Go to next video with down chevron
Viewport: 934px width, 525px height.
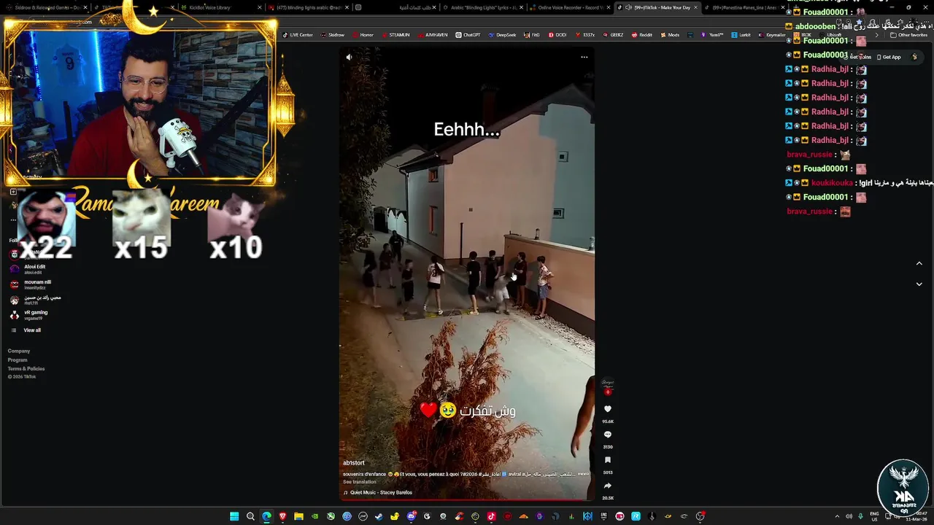pyautogui.click(x=919, y=284)
